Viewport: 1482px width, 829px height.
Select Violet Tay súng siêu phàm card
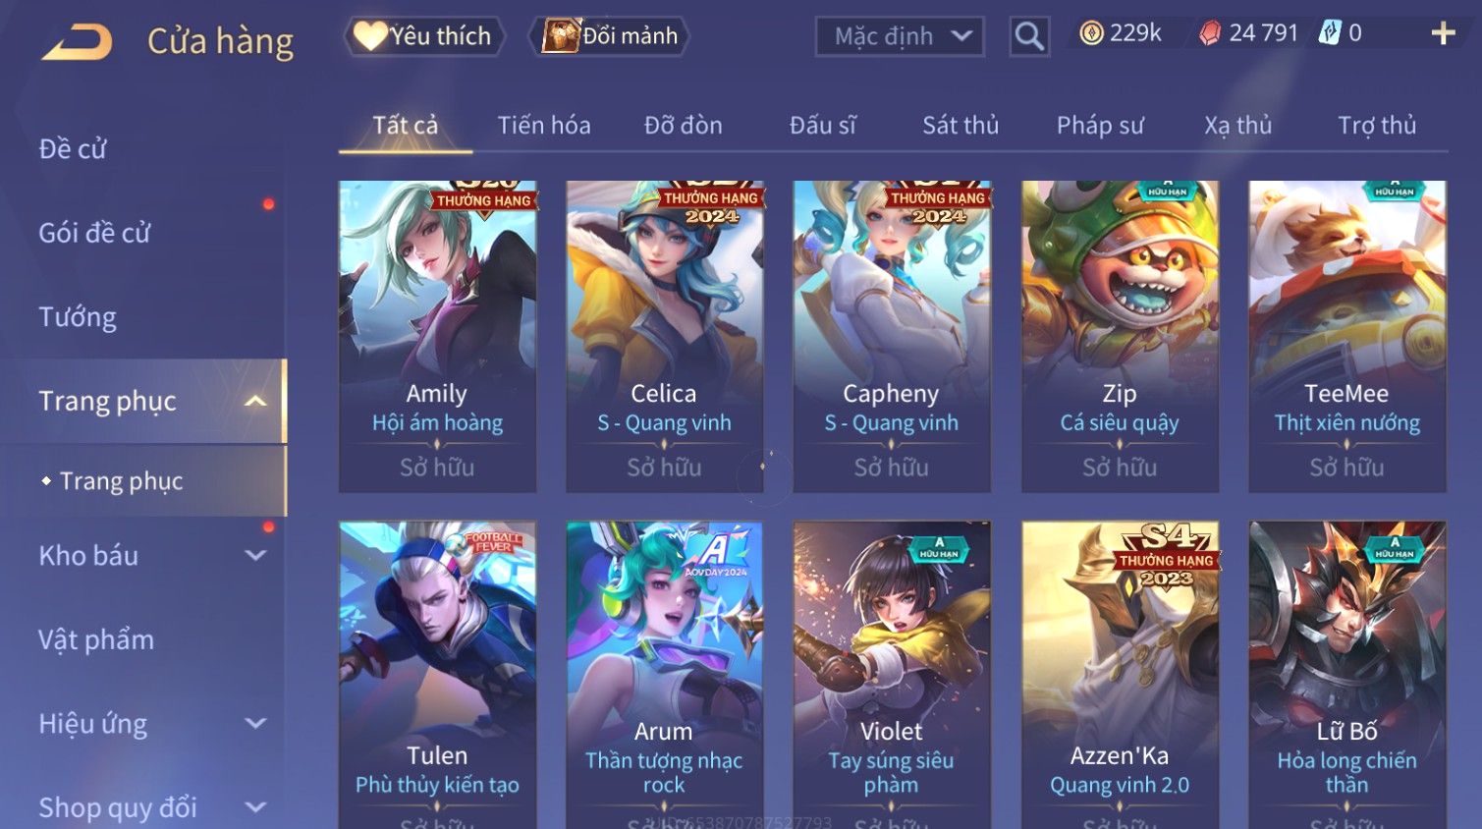click(892, 675)
